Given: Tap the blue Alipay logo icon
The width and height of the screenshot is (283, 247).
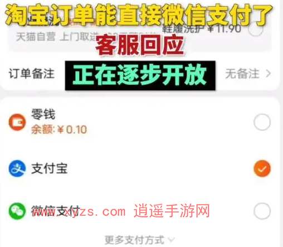Looking at the screenshot, I should click(17, 168).
